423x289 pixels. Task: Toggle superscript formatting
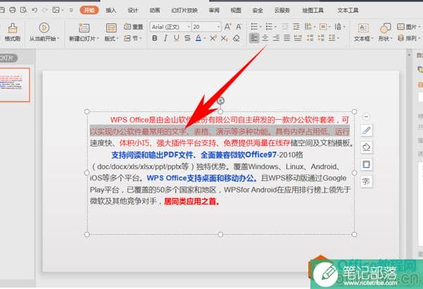[213, 38]
